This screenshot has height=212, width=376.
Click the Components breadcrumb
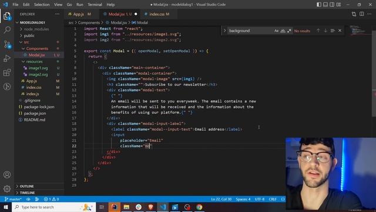(x=89, y=22)
